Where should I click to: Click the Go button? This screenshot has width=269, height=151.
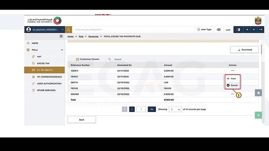[152, 109]
